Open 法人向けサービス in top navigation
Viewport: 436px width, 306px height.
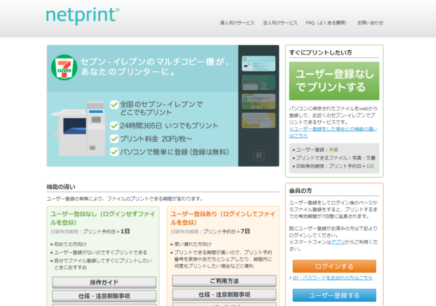click(x=280, y=22)
